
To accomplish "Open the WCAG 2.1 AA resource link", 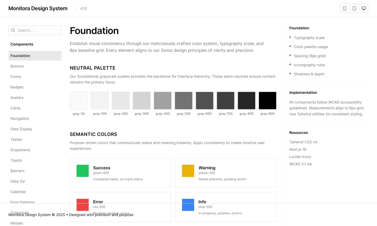I will (301, 164).
